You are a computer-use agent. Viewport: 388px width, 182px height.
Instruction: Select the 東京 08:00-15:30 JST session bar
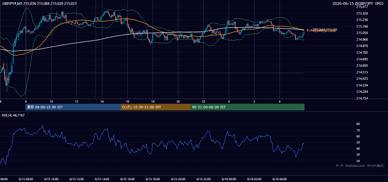click(73, 107)
